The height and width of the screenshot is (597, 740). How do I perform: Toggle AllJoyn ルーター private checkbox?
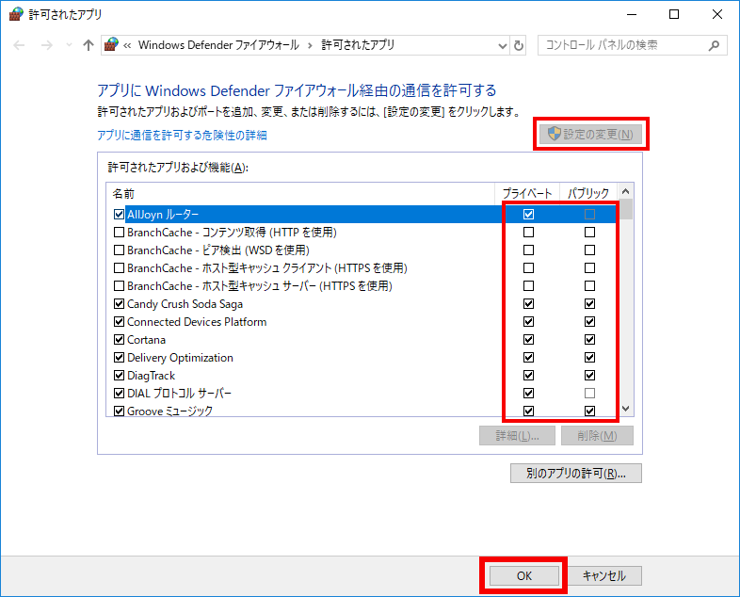point(528,215)
